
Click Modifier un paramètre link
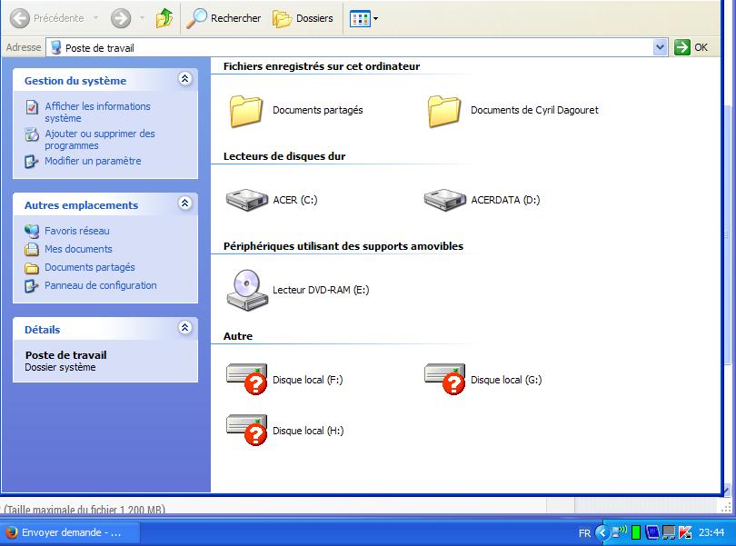93,161
